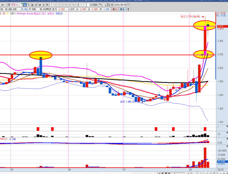Image resolution: width=228 pixels, height=174 pixels.
Task: Choose the 15 interval preset button
Action: pyautogui.click(x=59, y=5)
